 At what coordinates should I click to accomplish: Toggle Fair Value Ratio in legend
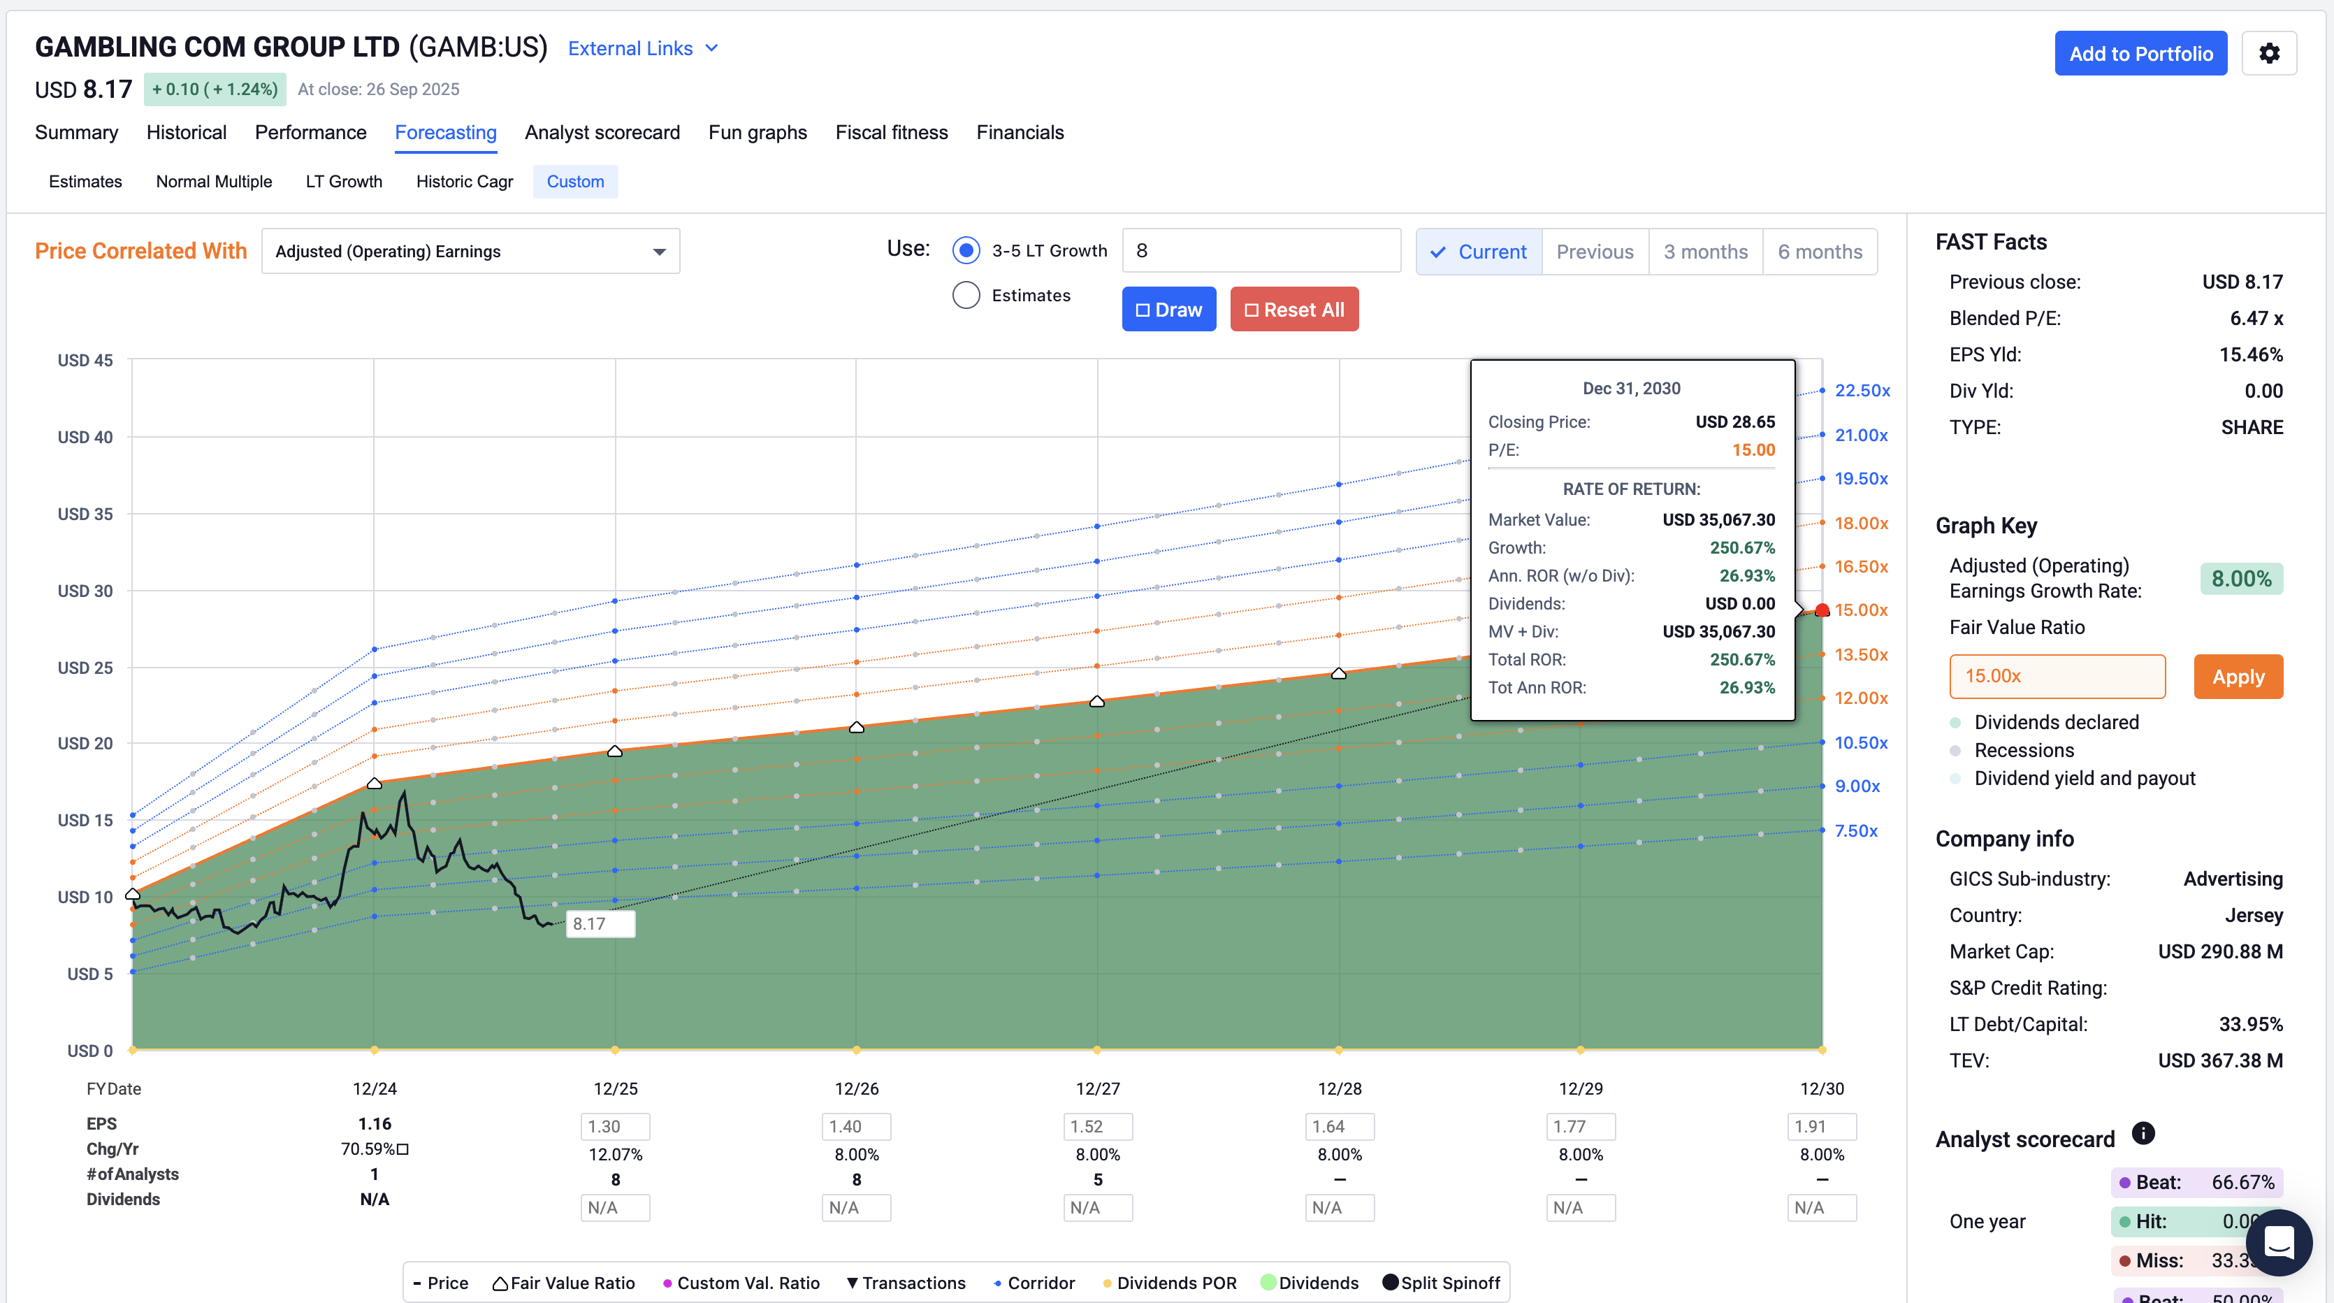click(x=563, y=1283)
